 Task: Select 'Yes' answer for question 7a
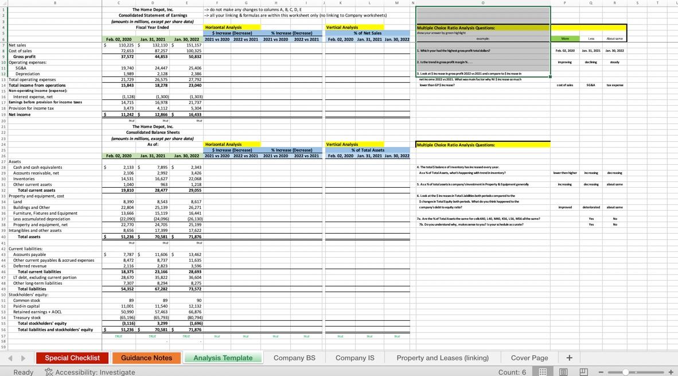pos(591,219)
